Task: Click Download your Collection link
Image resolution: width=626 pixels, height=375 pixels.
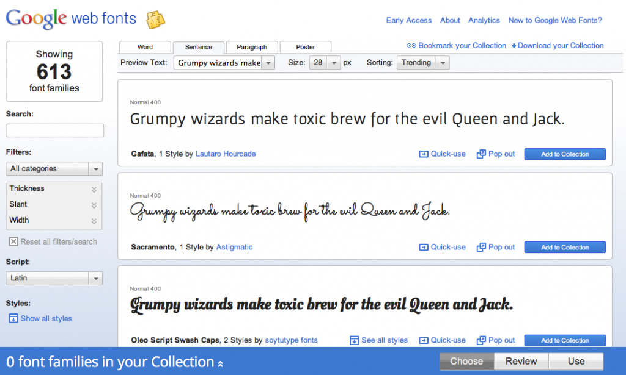Action: (561, 45)
